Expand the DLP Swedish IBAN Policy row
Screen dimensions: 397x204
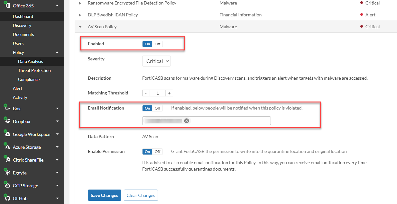[80, 15]
